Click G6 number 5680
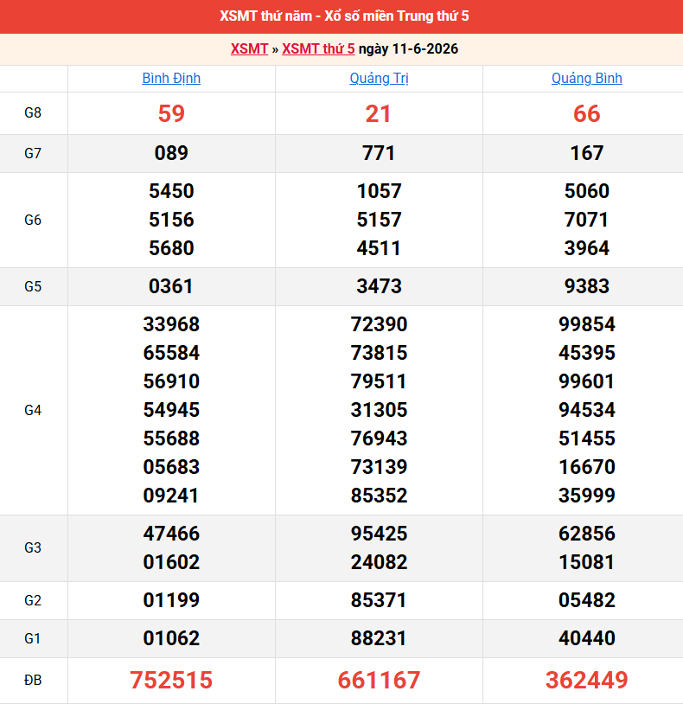 click(x=171, y=248)
